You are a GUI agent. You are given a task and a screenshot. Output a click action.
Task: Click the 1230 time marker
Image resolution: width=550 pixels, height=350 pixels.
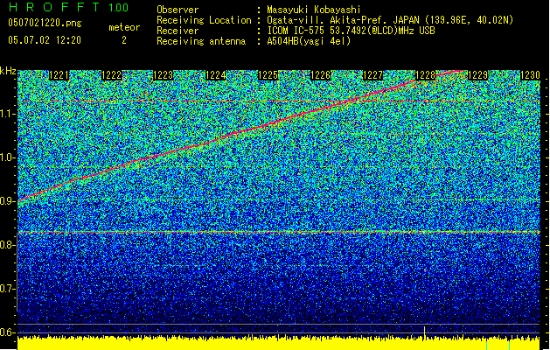(530, 75)
